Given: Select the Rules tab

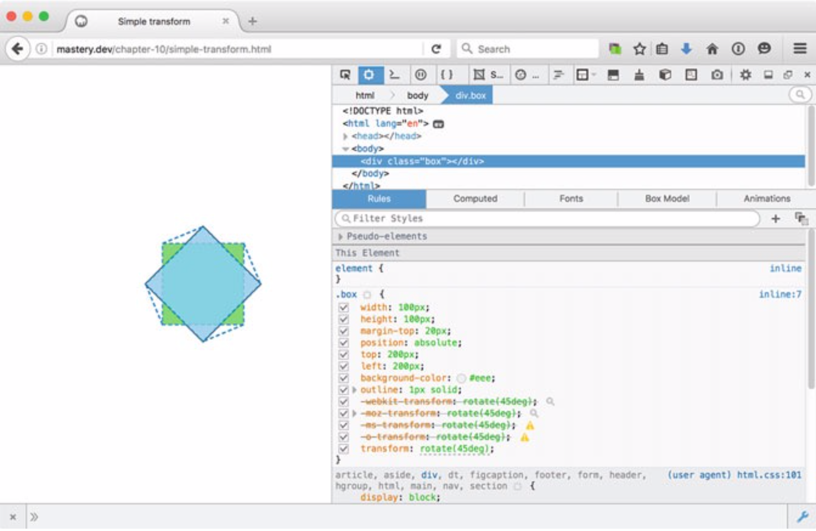Looking at the screenshot, I should click(x=379, y=199).
